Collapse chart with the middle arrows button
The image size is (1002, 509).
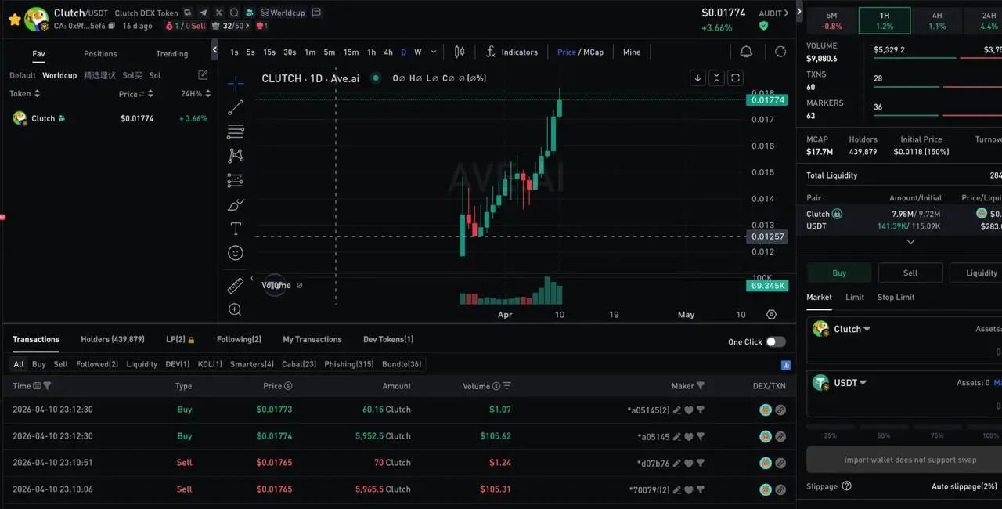[716, 78]
